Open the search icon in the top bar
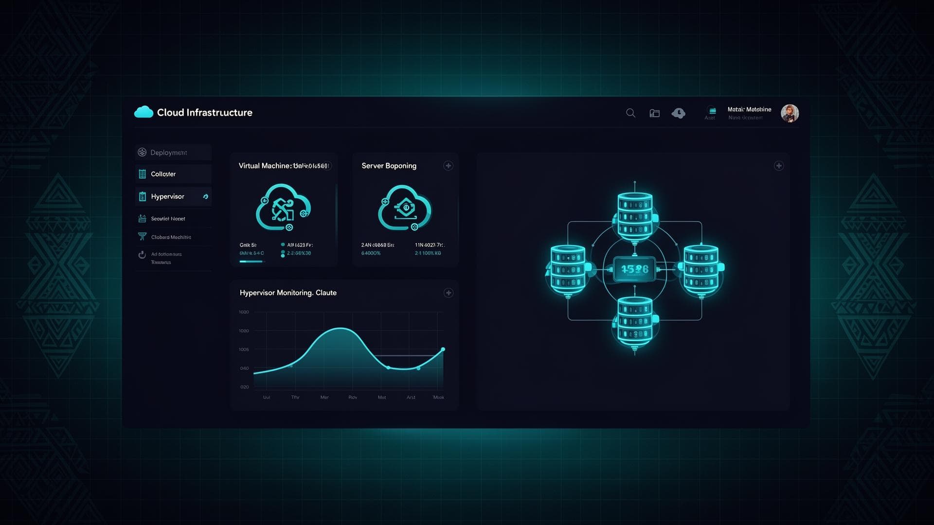The height and width of the screenshot is (525, 934). [x=630, y=113]
